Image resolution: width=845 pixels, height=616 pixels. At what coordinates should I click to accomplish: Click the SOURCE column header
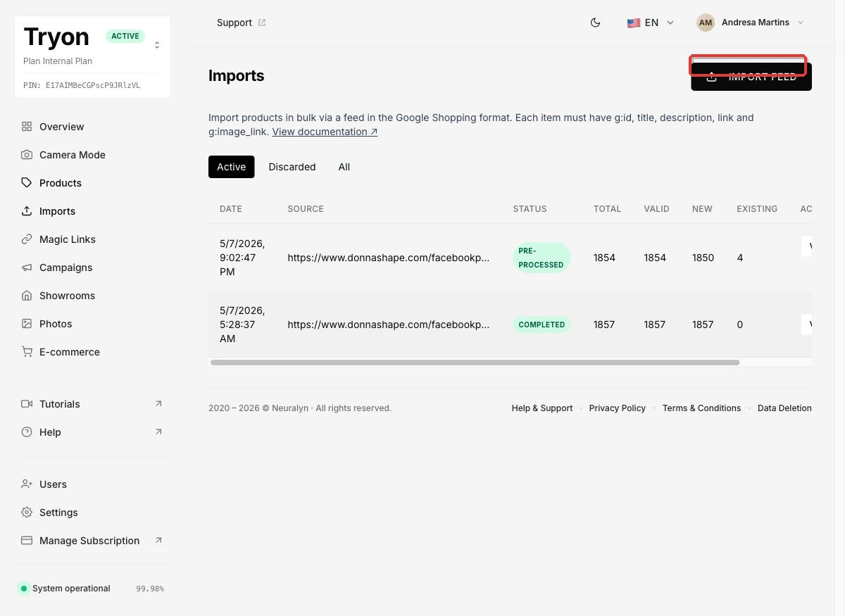click(x=306, y=209)
